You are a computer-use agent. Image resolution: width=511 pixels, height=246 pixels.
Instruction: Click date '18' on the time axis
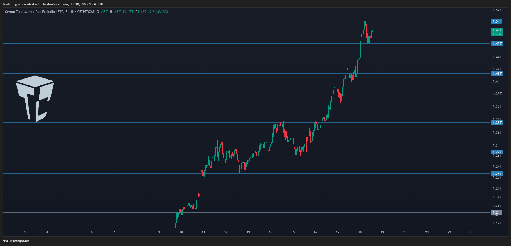pos(360,232)
